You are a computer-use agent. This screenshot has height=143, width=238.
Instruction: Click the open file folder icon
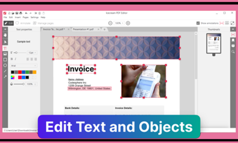pyautogui.click(x=13, y=13)
